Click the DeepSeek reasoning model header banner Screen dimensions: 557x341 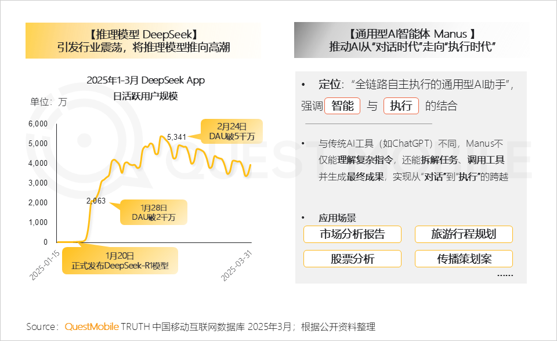tap(143, 41)
